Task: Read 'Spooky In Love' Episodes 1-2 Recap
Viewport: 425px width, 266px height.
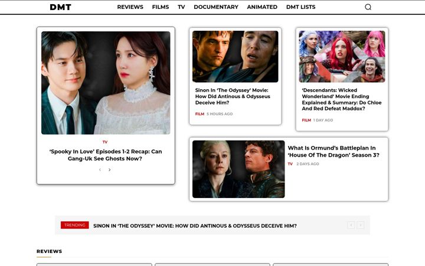Action: 106,155
